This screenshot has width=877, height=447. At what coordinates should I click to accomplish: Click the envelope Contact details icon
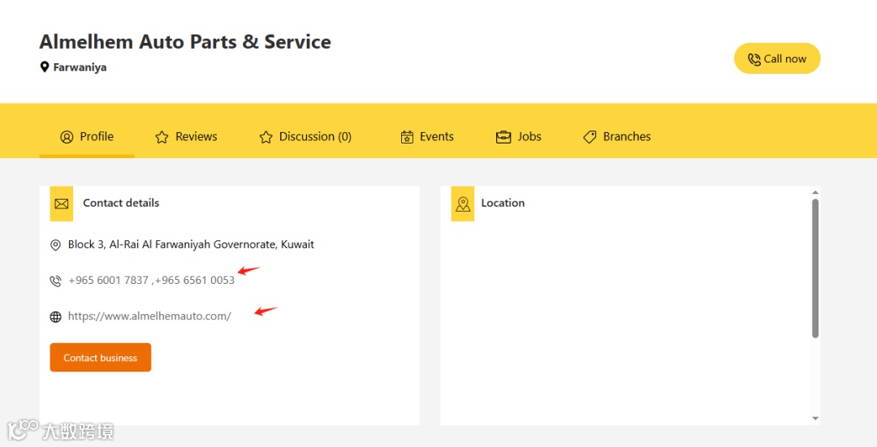pyautogui.click(x=62, y=204)
